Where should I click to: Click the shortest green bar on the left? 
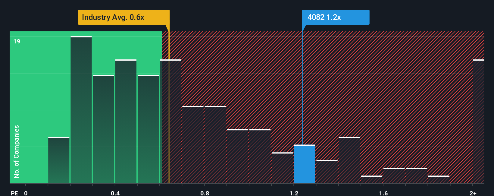(59, 160)
